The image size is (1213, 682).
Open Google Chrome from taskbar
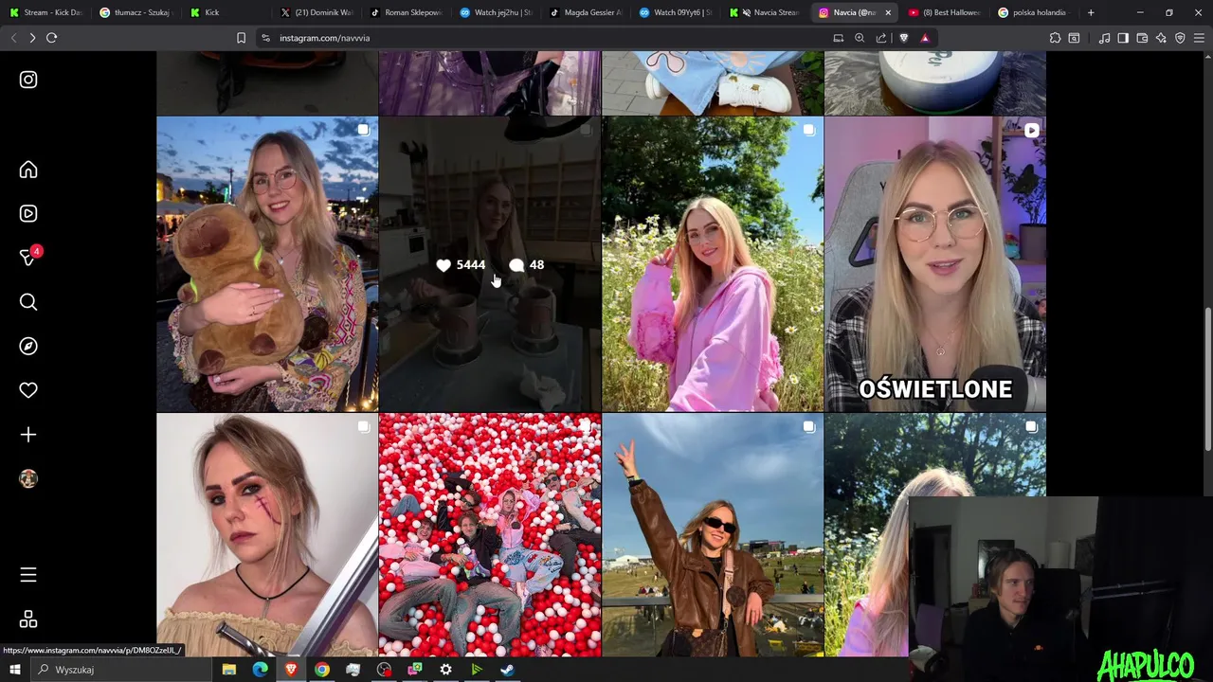[322, 670]
